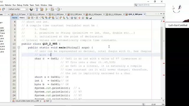
Task: Maximize the editor window via tab-row icon
Action: tap(164, 14)
